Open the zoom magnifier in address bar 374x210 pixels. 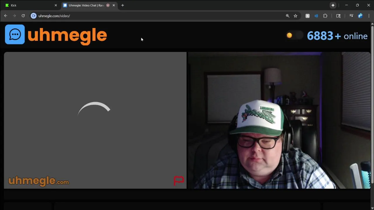(x=288, y=16)
